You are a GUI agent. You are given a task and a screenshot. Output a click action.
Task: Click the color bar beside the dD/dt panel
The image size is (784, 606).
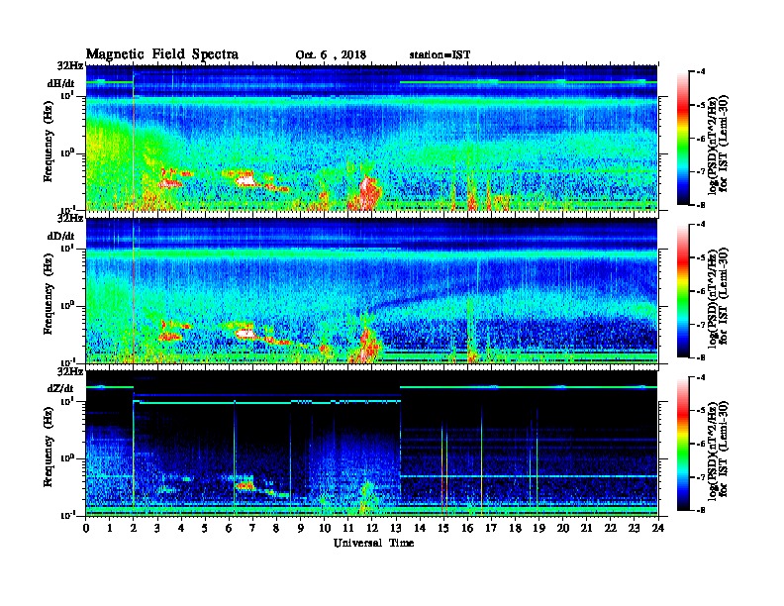click(682, 291)
